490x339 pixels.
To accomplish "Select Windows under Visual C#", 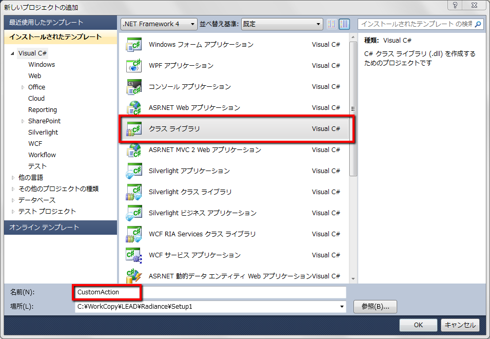I will [x=42, y=64].
